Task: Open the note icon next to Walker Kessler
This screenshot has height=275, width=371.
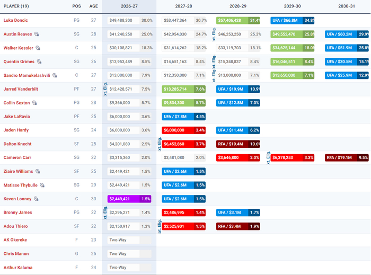Action: click(x=38, y=48)
